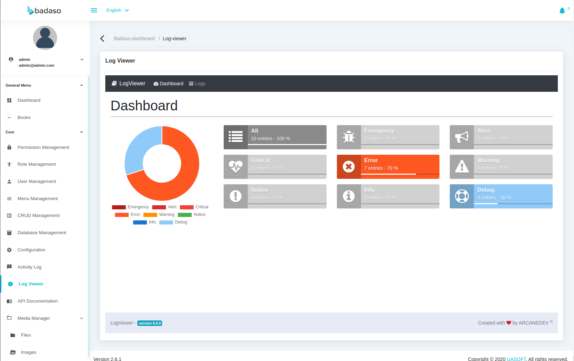The image size is (574, 361).
Task: Click the Error red cross icon
Action: [x=349, y=167]
